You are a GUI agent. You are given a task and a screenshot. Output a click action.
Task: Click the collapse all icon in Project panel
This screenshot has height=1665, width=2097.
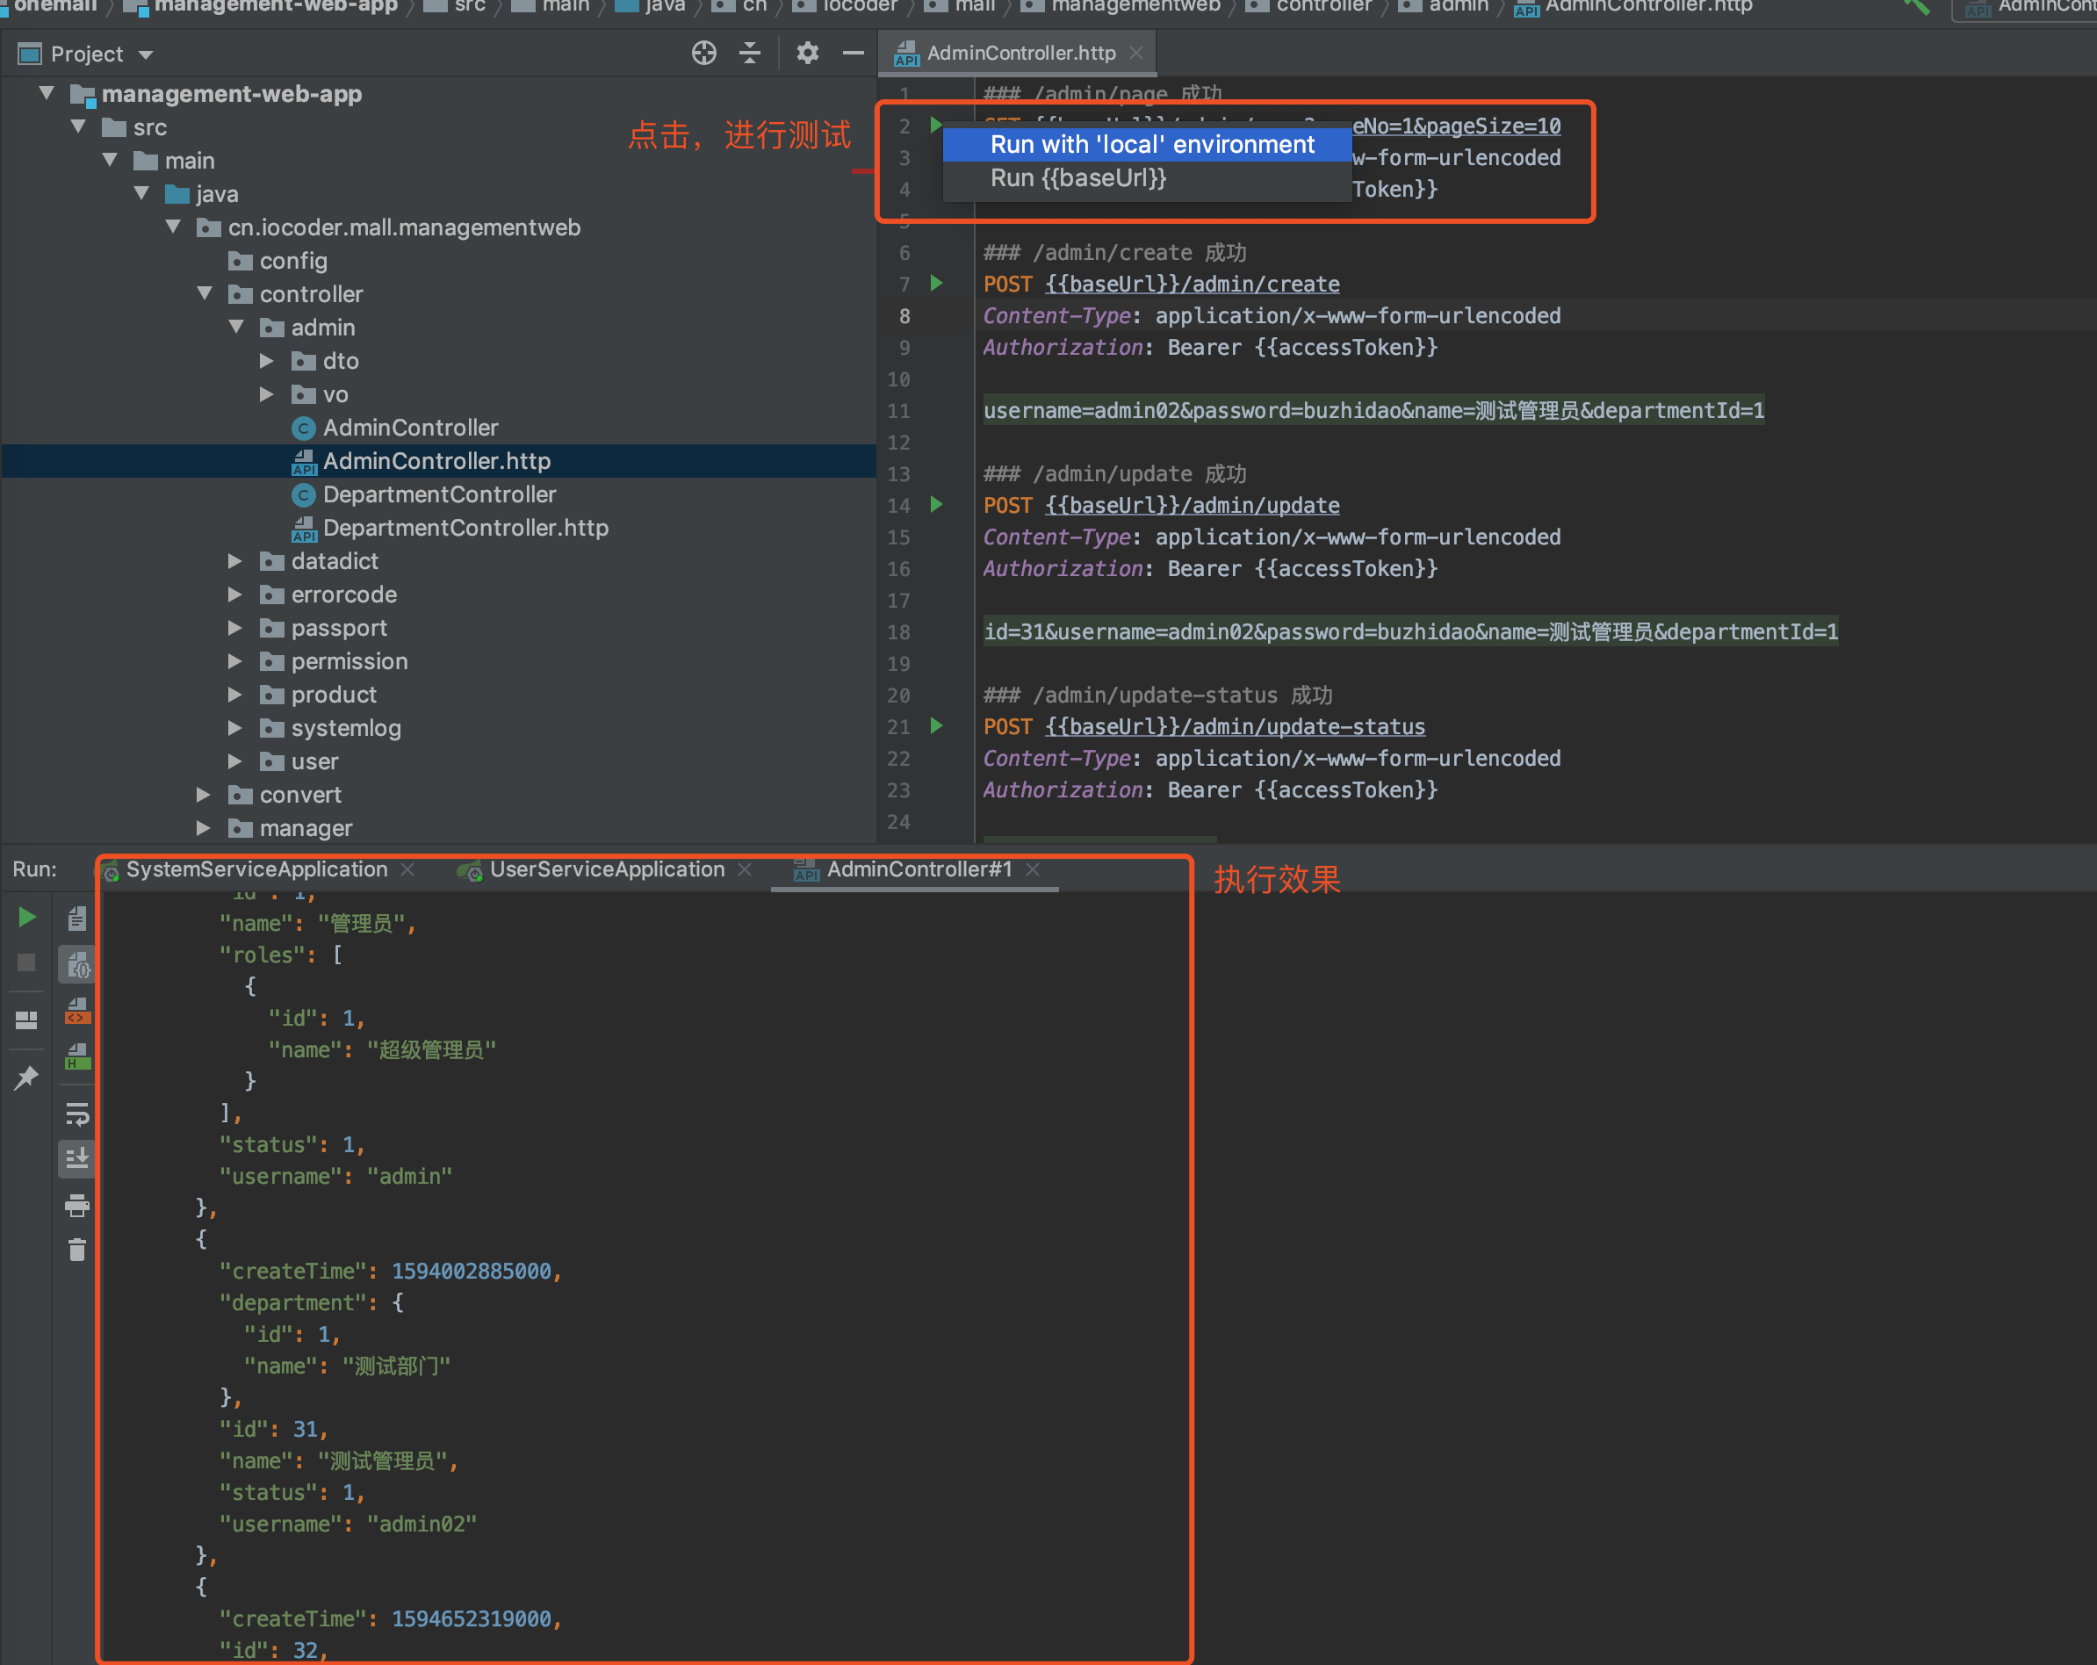pos(750,54)
